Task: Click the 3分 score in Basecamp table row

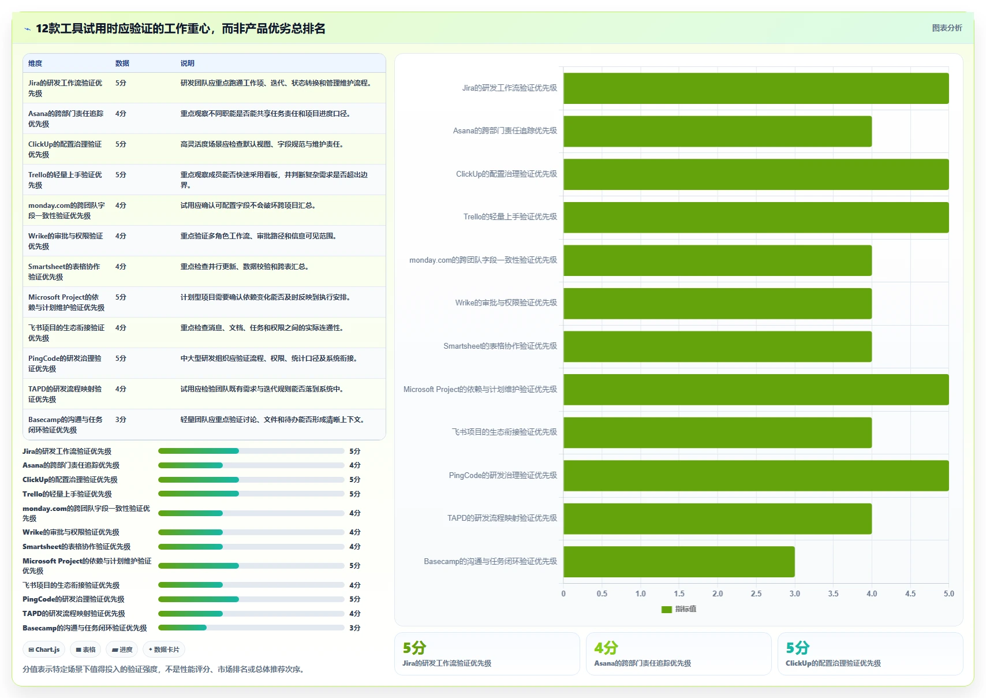Action: pyautogui.click(x=121, y=420)
